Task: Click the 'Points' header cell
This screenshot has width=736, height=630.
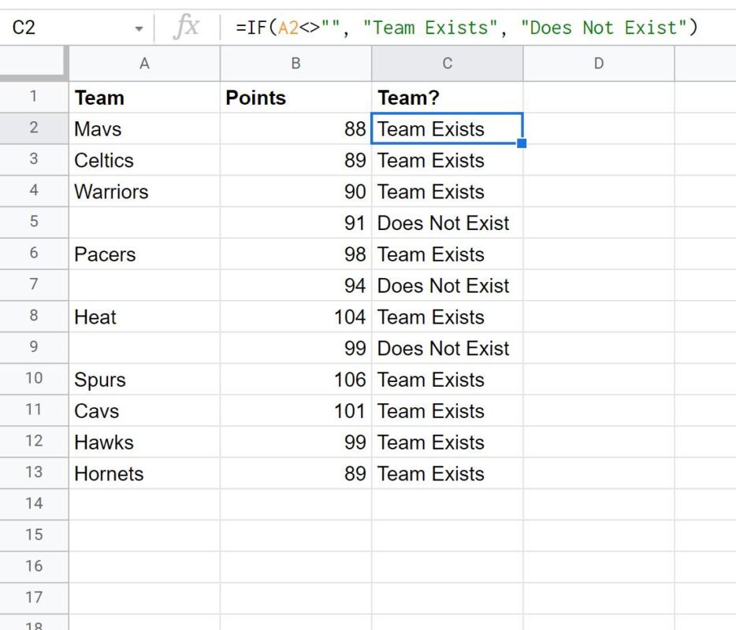Action: (x=296, y=97)
